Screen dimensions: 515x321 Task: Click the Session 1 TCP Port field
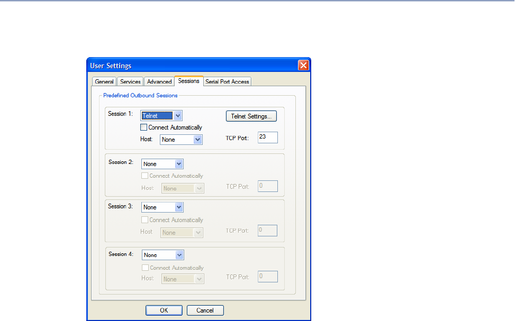(x=268, y=137)
